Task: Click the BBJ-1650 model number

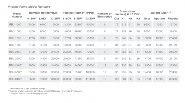Action: point(15,38)
